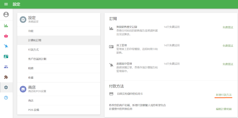
Task: Open the hamburger navigation menu
Action: (6, 4)
